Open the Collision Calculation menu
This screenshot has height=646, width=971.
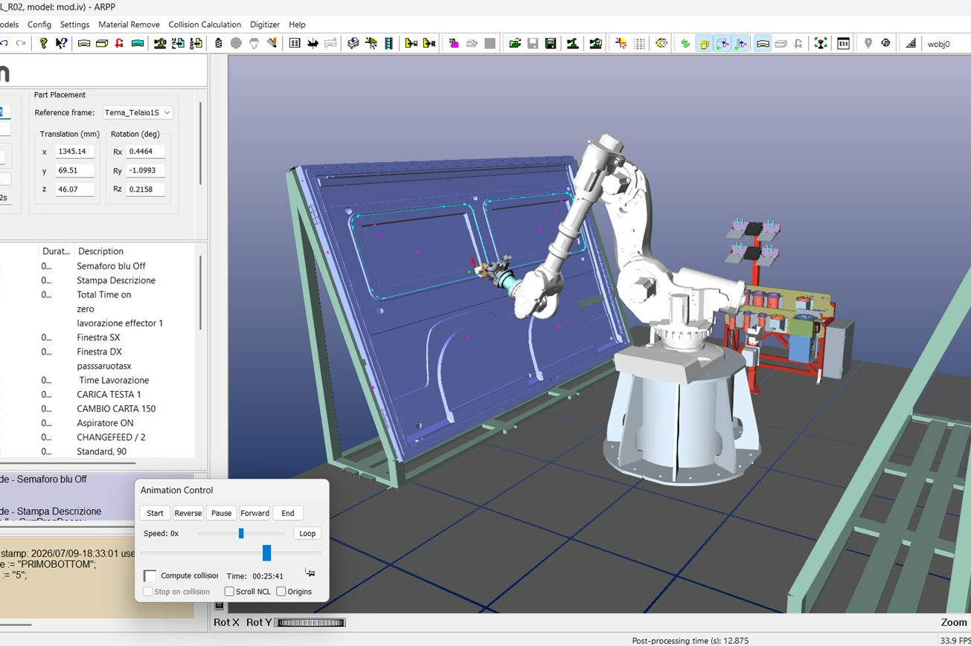[205, 25]
